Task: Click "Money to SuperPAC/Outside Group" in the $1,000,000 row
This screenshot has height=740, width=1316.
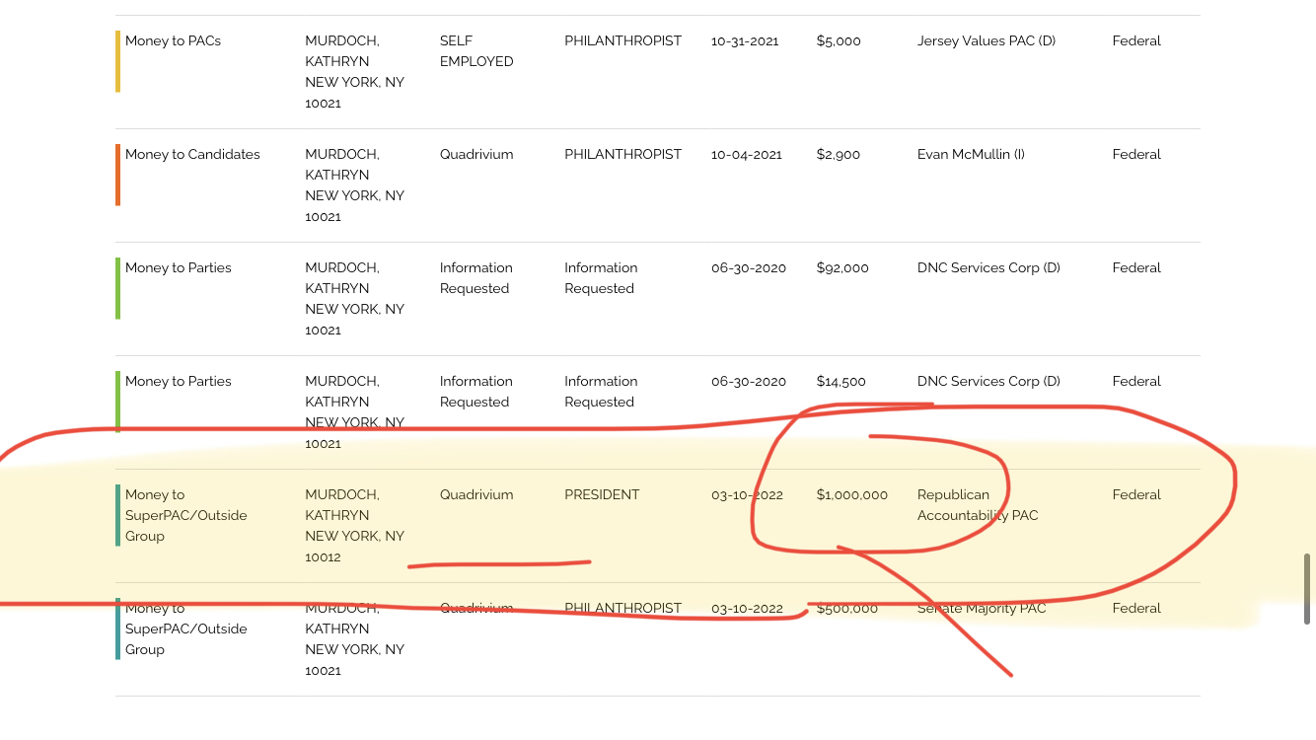Action: tap(186, 515)
